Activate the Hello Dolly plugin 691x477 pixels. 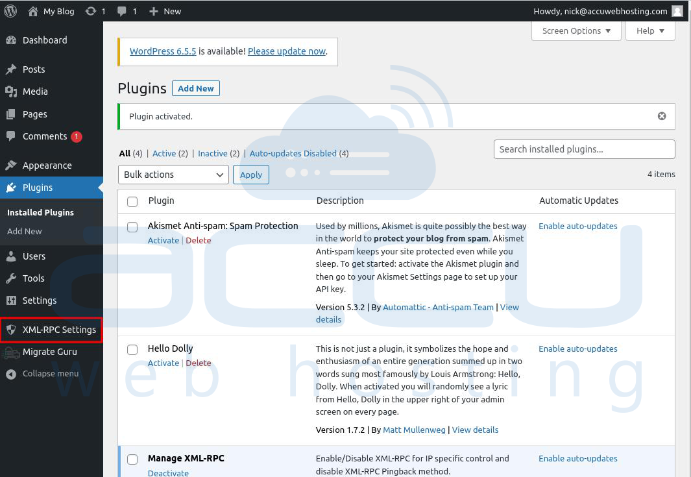click(163, 363)
